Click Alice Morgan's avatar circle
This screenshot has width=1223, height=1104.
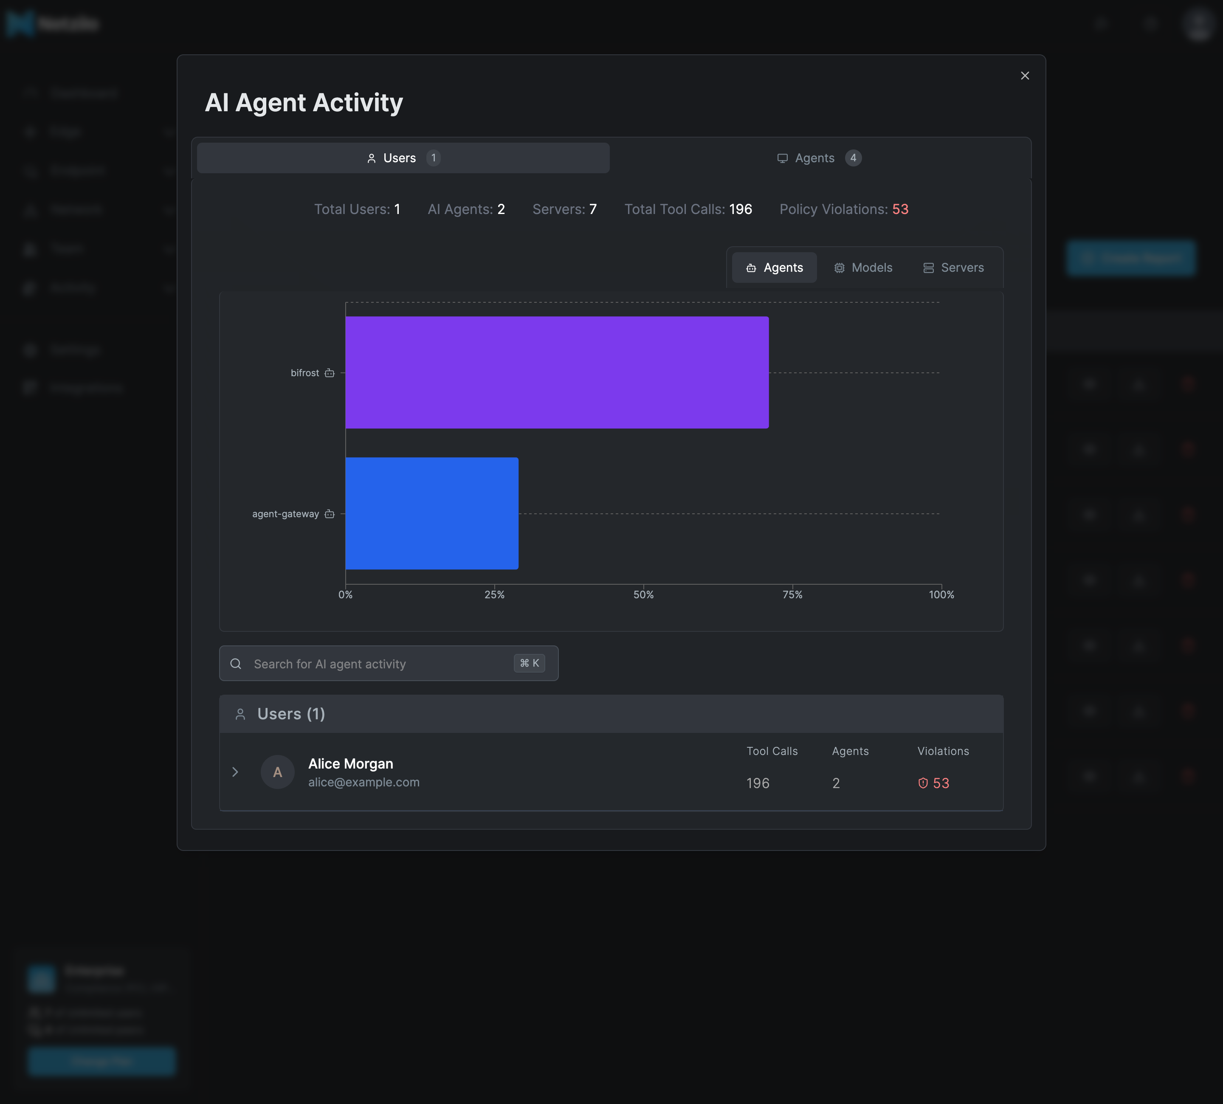pyautogui.click(x=277, y=772)
